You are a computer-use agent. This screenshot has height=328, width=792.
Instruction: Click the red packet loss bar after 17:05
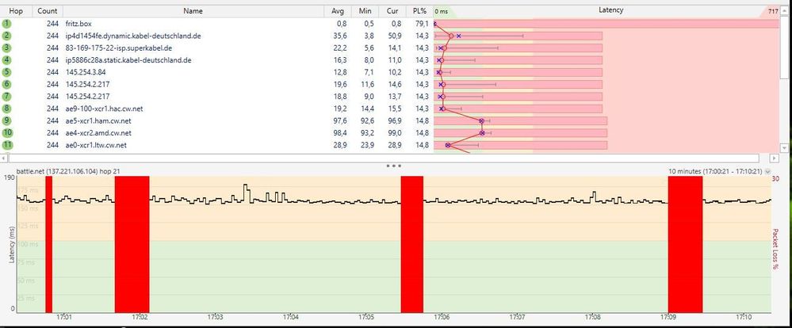coord(412,244)
